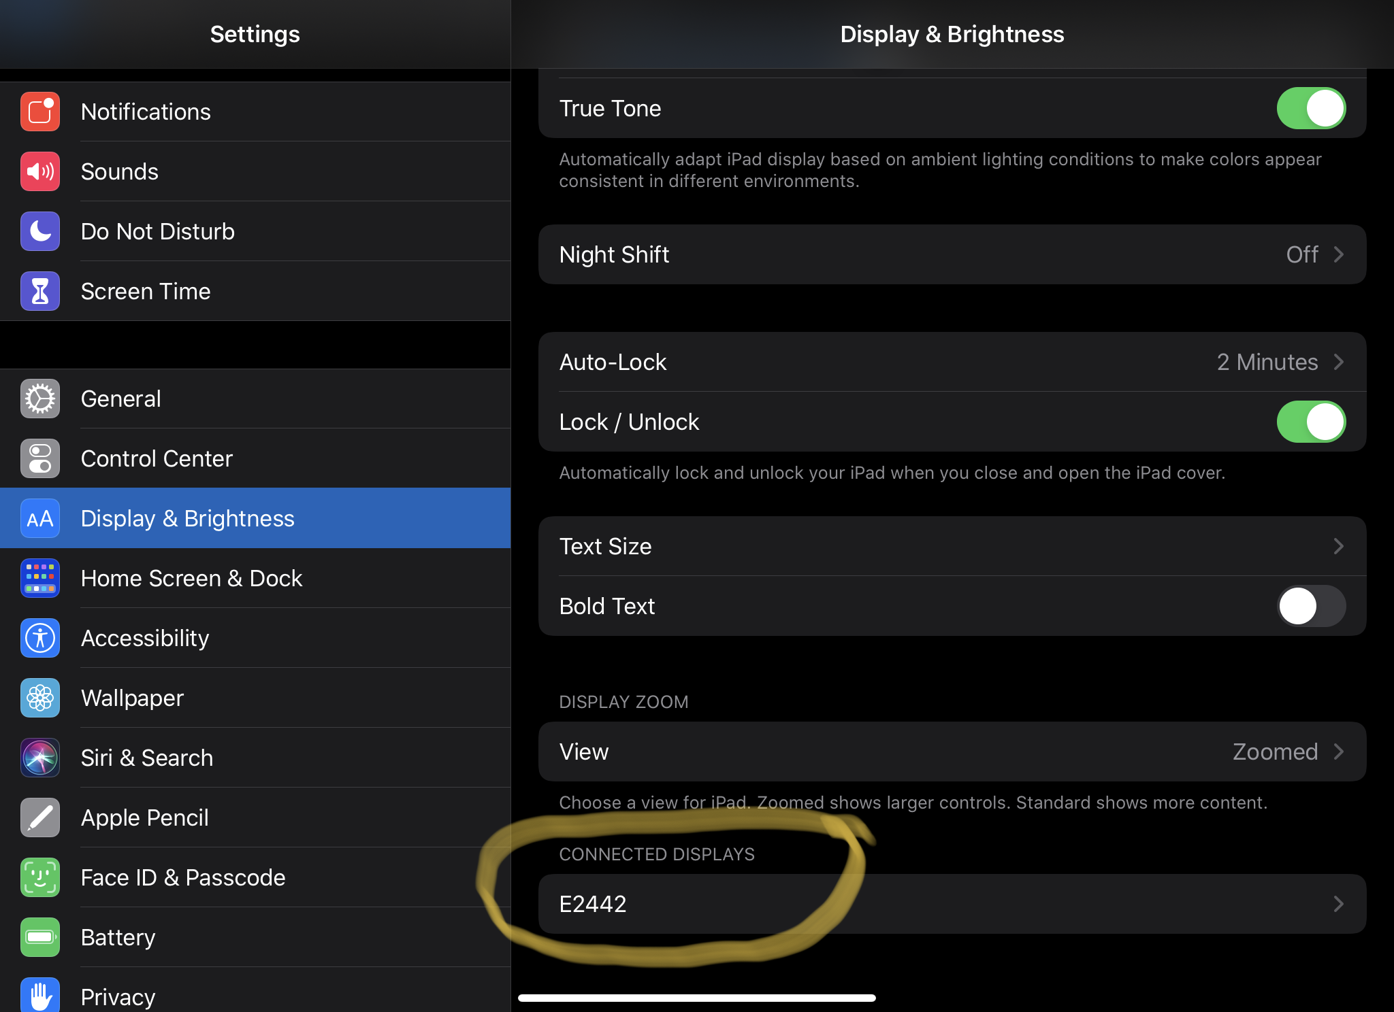Tap the General gear icon
Image resolution: width=1394 pixels, height=1012 pixels.
click(40, 399)
